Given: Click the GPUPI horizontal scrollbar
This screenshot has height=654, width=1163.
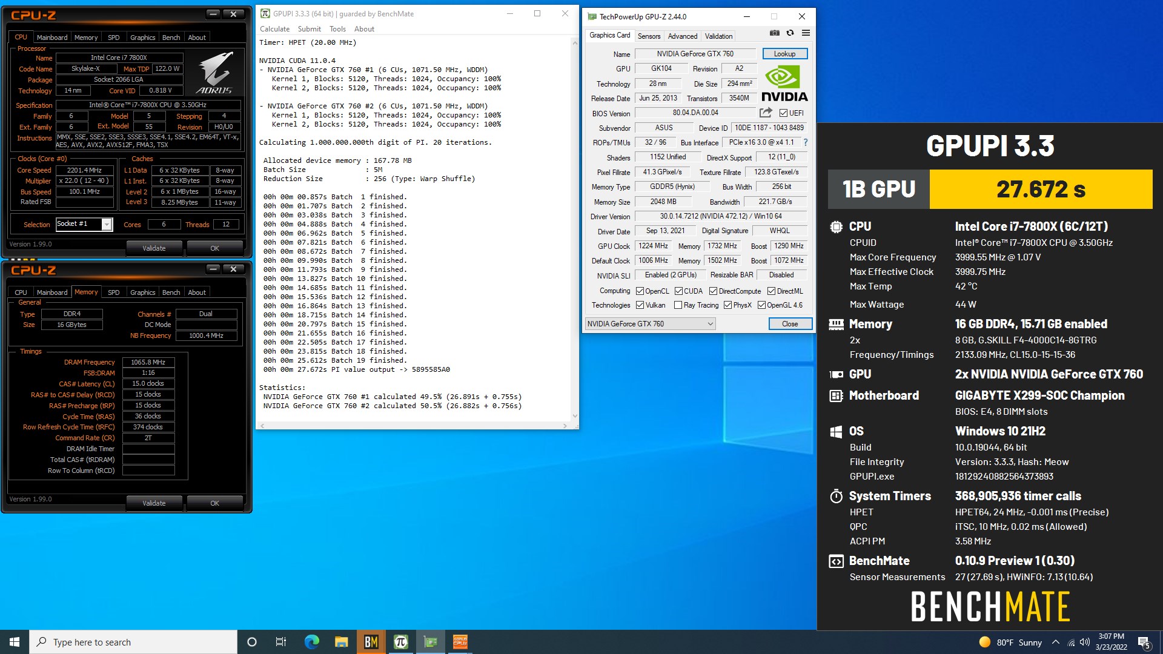Looking at the screenshot, I should point(415,426).
